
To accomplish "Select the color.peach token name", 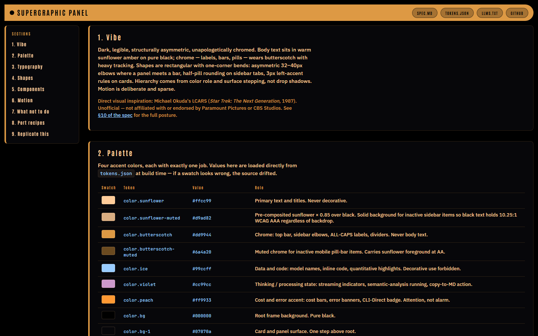I will pyautogui.click(x=138, y=300).
